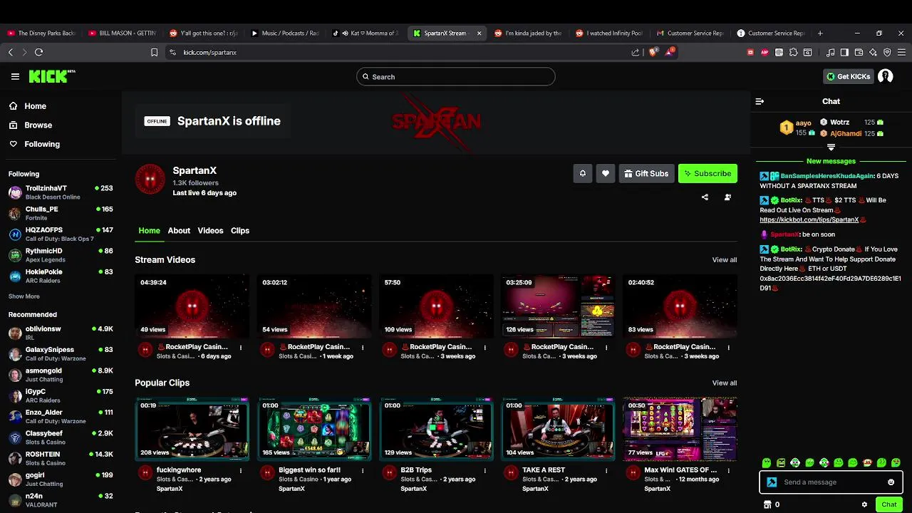Open the 04:39:24 stream video thumbnail

click(192, 306)
